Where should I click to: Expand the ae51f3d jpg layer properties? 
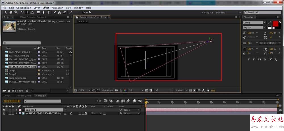click(x=17, y=113)
